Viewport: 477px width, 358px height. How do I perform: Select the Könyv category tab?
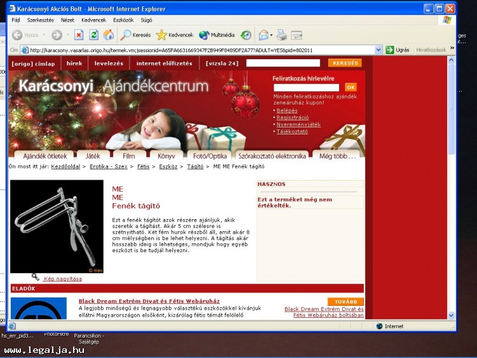(166, 155)
